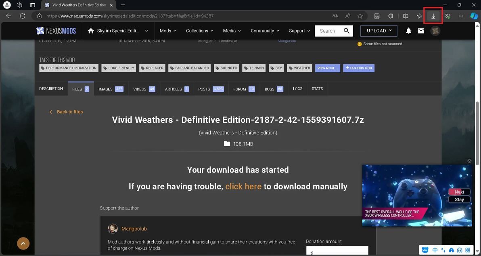481x256 pixels.
Task: Open browser essentials heart icon
Action: click(447, 16)
